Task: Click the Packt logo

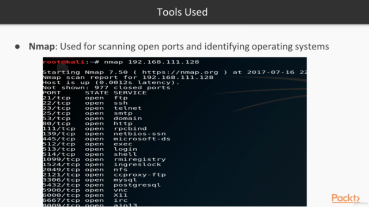Action: click(346, 198)
